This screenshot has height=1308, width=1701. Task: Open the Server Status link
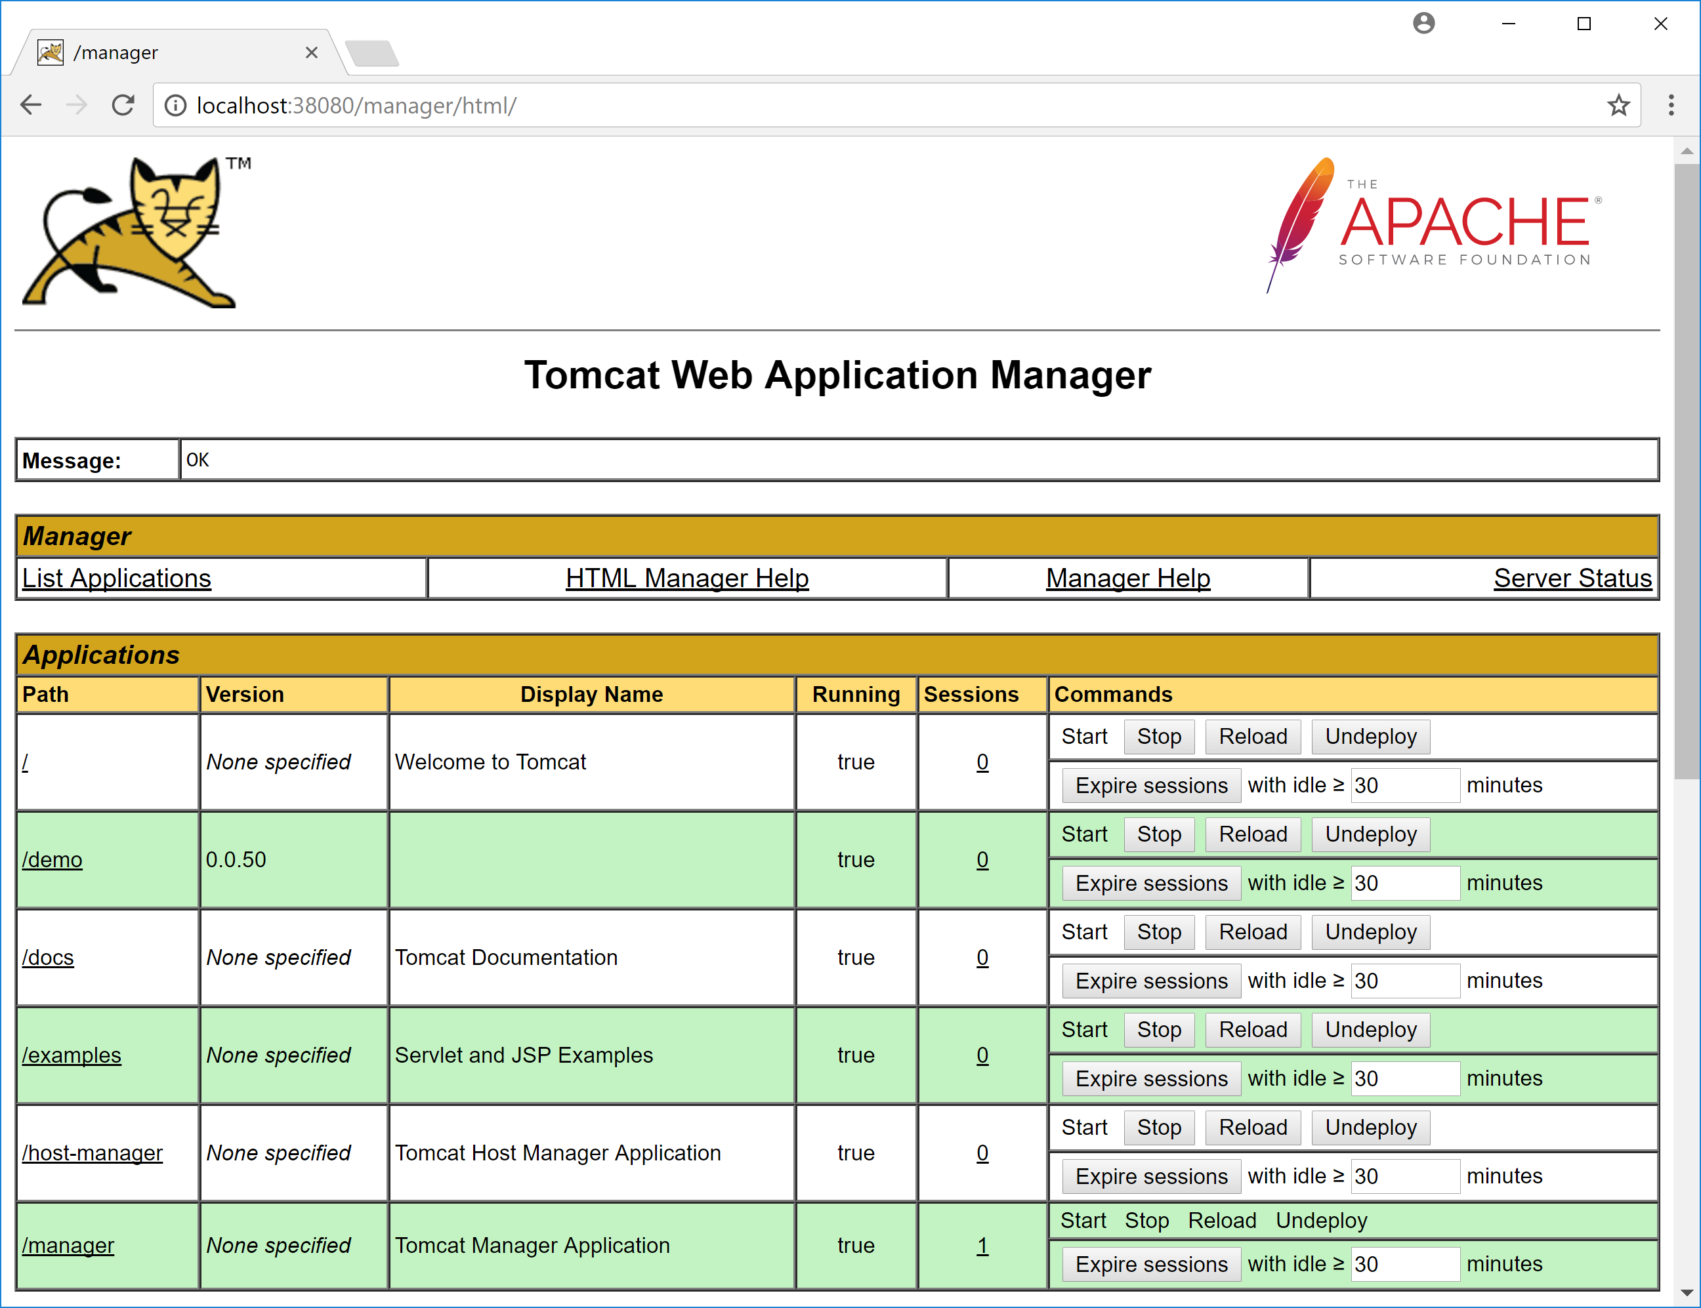[x=1572, y=579]
